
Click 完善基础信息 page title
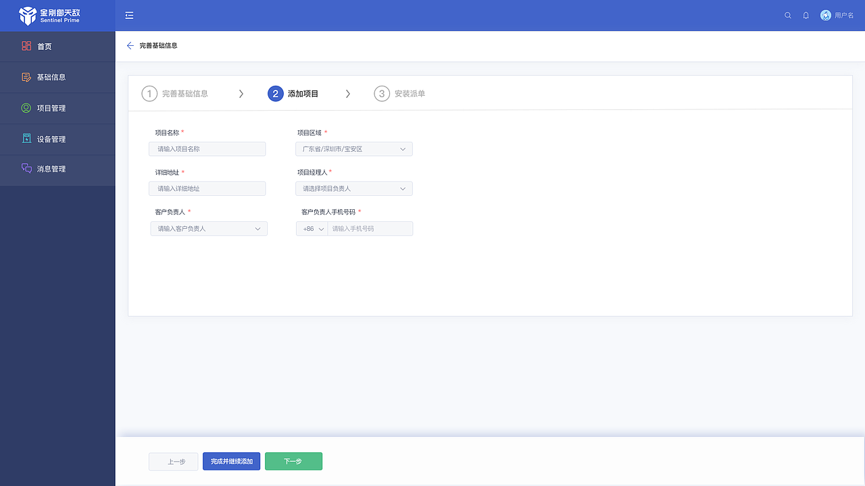[158, 46]
